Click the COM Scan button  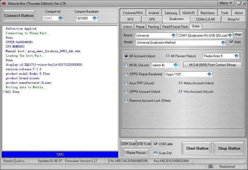pyautogui.click(x=128, y=143)
